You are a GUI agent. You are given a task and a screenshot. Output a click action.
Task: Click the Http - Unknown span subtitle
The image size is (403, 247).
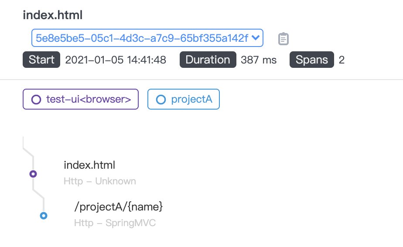[99, 181]
